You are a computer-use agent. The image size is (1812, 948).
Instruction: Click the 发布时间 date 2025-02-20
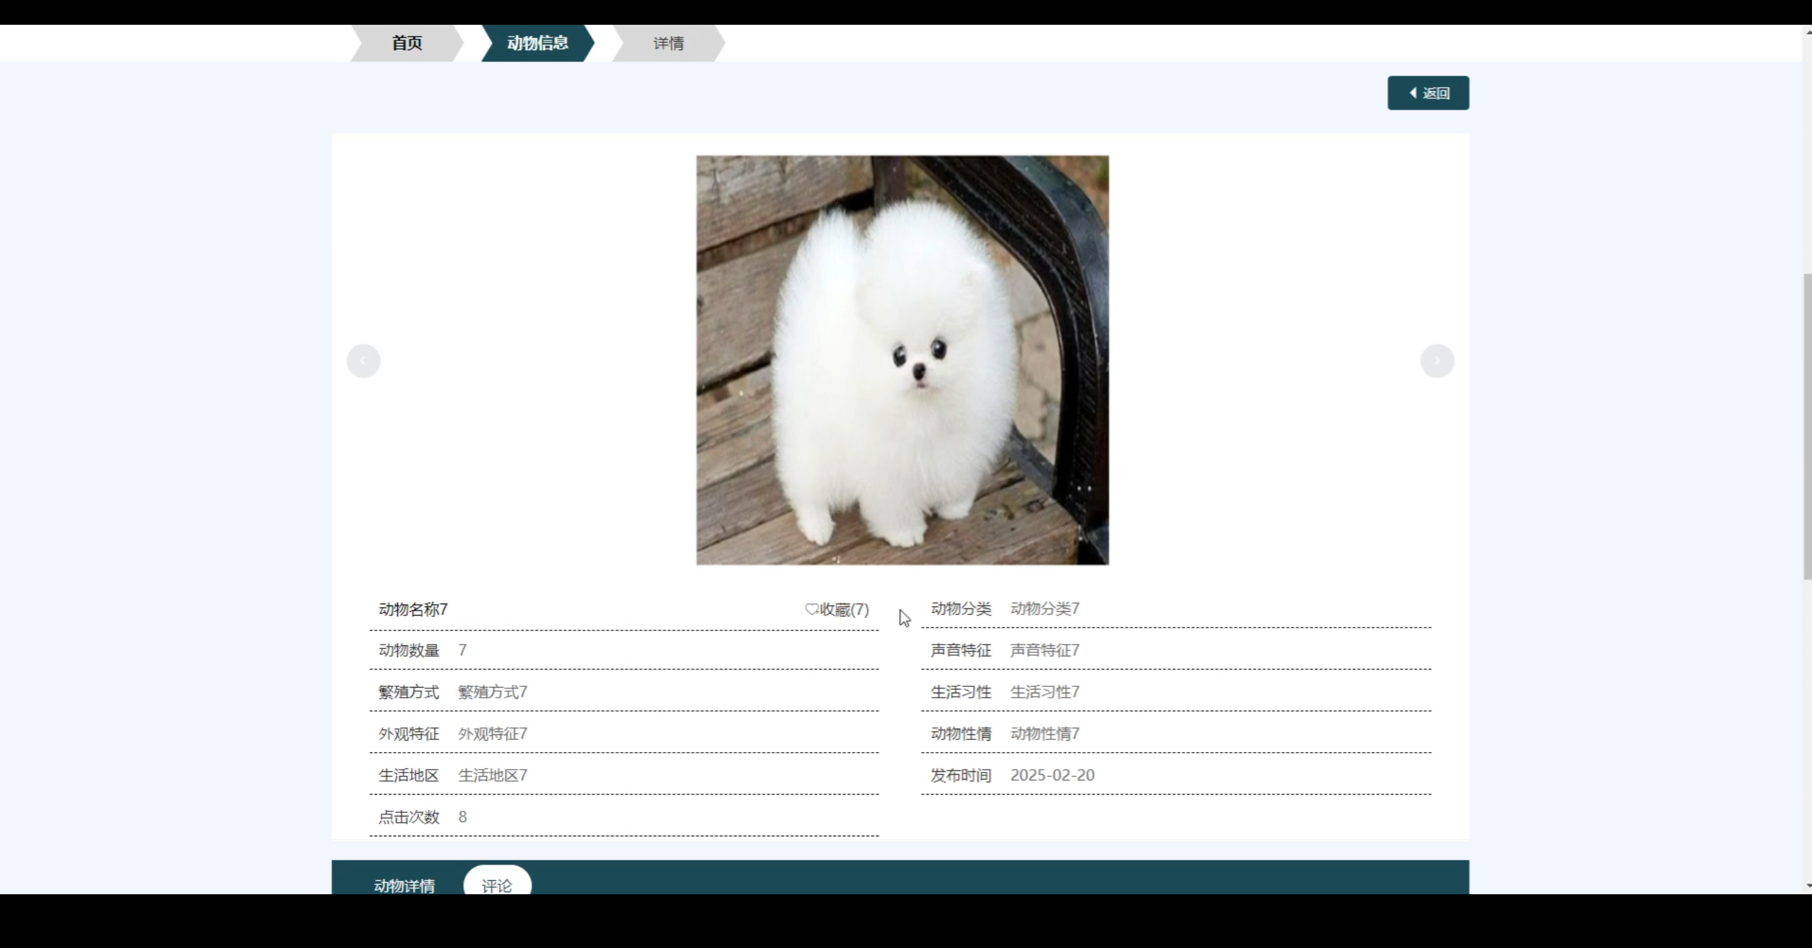click(1053, 775)
